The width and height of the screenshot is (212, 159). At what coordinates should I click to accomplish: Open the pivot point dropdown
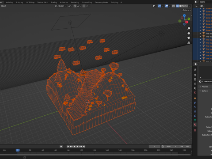[x=70, y=6]
